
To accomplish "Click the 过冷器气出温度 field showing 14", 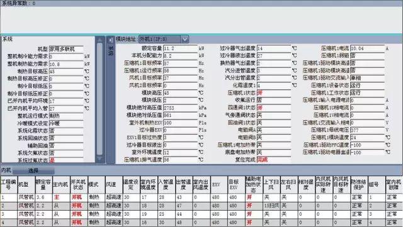I will tap(274, 48).
